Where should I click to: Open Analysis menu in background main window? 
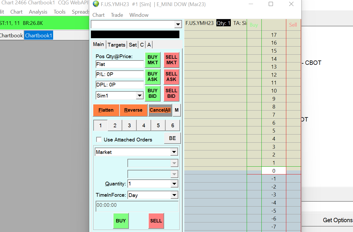coord(38,12)
